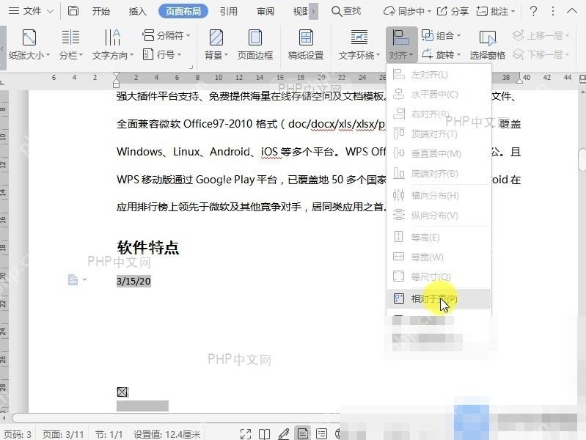Click the 背景 page background icon
This screenshot has height=440, width=586.
pyautogui.click(x=216, y=37)
